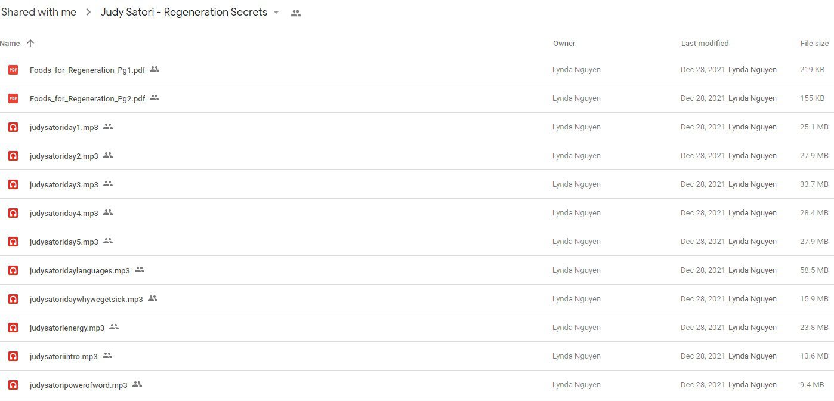This screenshot has width=834, height=401.
Task: Click audio icon for judysatoripowerofword.mp3
Action: coord(13,385)
